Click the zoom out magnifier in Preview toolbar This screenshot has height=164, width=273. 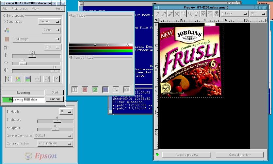(x=184, y=14)
